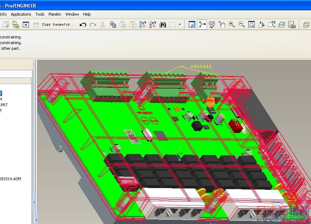Image resolution: width=311 pixels, height=224 pixels.
Task: Undo the last action
Action: [x=83, y=25]
